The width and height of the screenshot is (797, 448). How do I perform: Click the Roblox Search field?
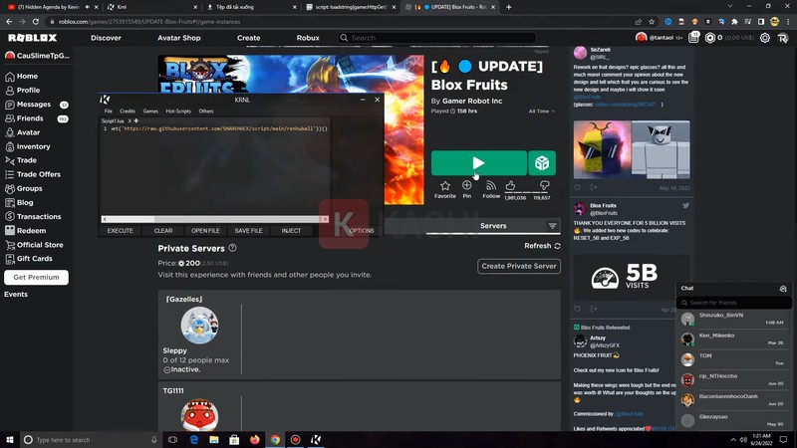(437, 38)
